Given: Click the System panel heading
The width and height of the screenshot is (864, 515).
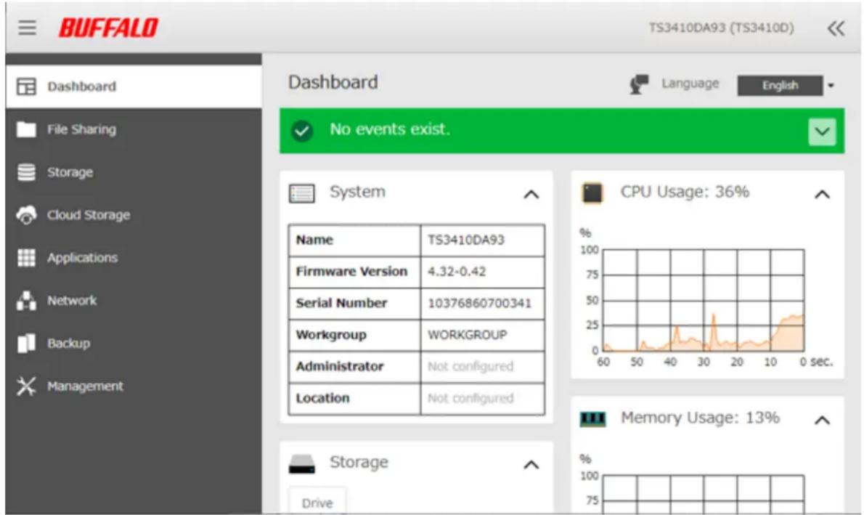Looking at the screenshot, I should [x=358, y=192].
